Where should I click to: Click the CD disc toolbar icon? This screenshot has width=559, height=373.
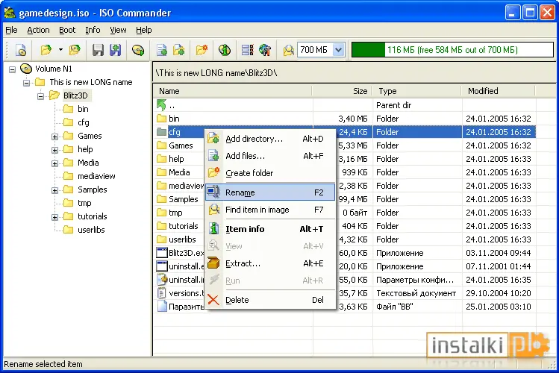[138, 50]
